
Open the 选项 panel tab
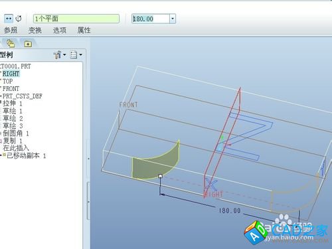coord(60,31)
